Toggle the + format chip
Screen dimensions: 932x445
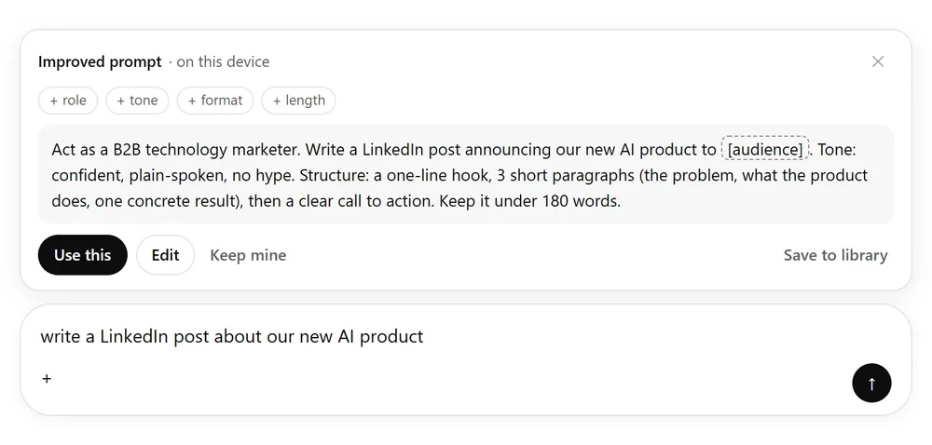[215, 101]
